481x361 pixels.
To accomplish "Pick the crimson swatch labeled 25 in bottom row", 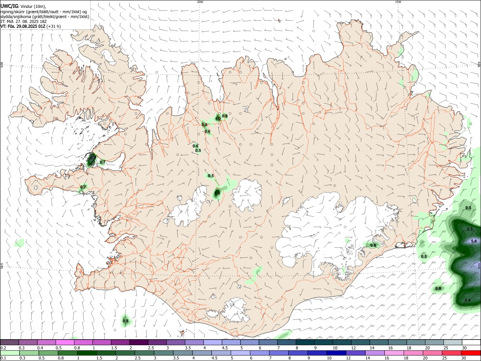I will (452, 353).
